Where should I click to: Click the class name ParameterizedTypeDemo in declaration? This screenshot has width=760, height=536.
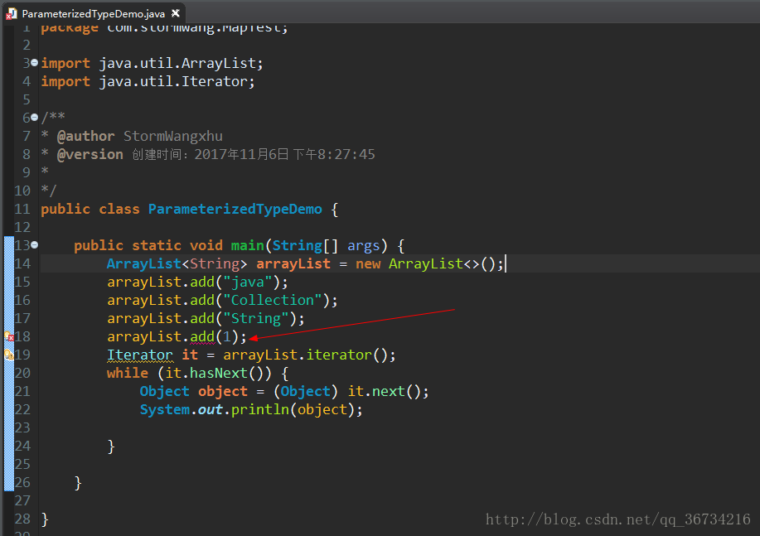[x=235, y=209]
